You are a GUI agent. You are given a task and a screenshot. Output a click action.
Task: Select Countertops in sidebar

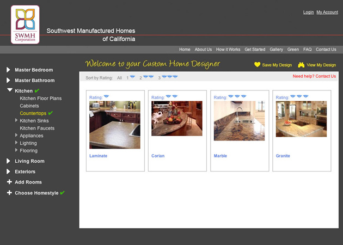click(33, 113)
